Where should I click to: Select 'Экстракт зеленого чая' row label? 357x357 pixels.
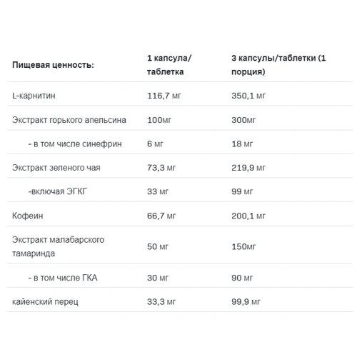point(56,168)
